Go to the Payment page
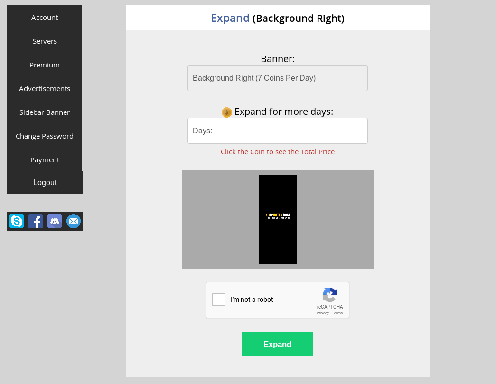Screen dimensions: 496x384 (x=45, y=160)
